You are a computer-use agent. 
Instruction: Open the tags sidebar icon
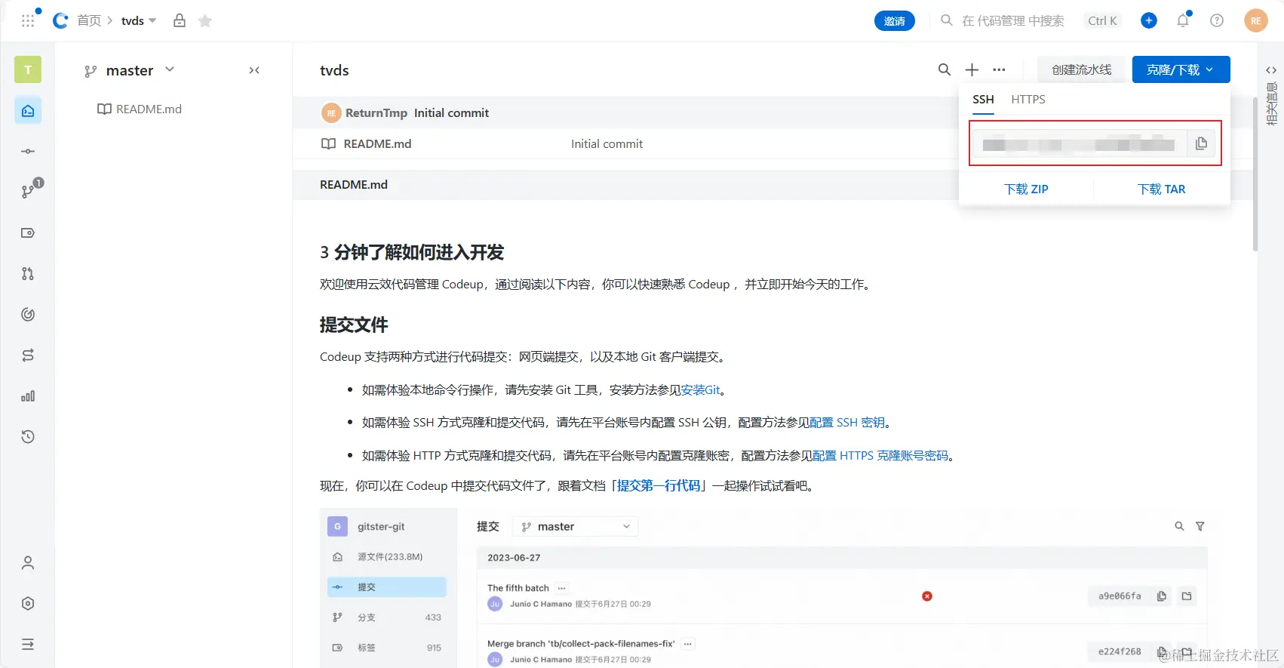28,232
